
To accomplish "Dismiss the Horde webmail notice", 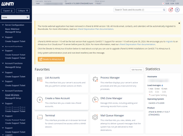I will point(179,23).
